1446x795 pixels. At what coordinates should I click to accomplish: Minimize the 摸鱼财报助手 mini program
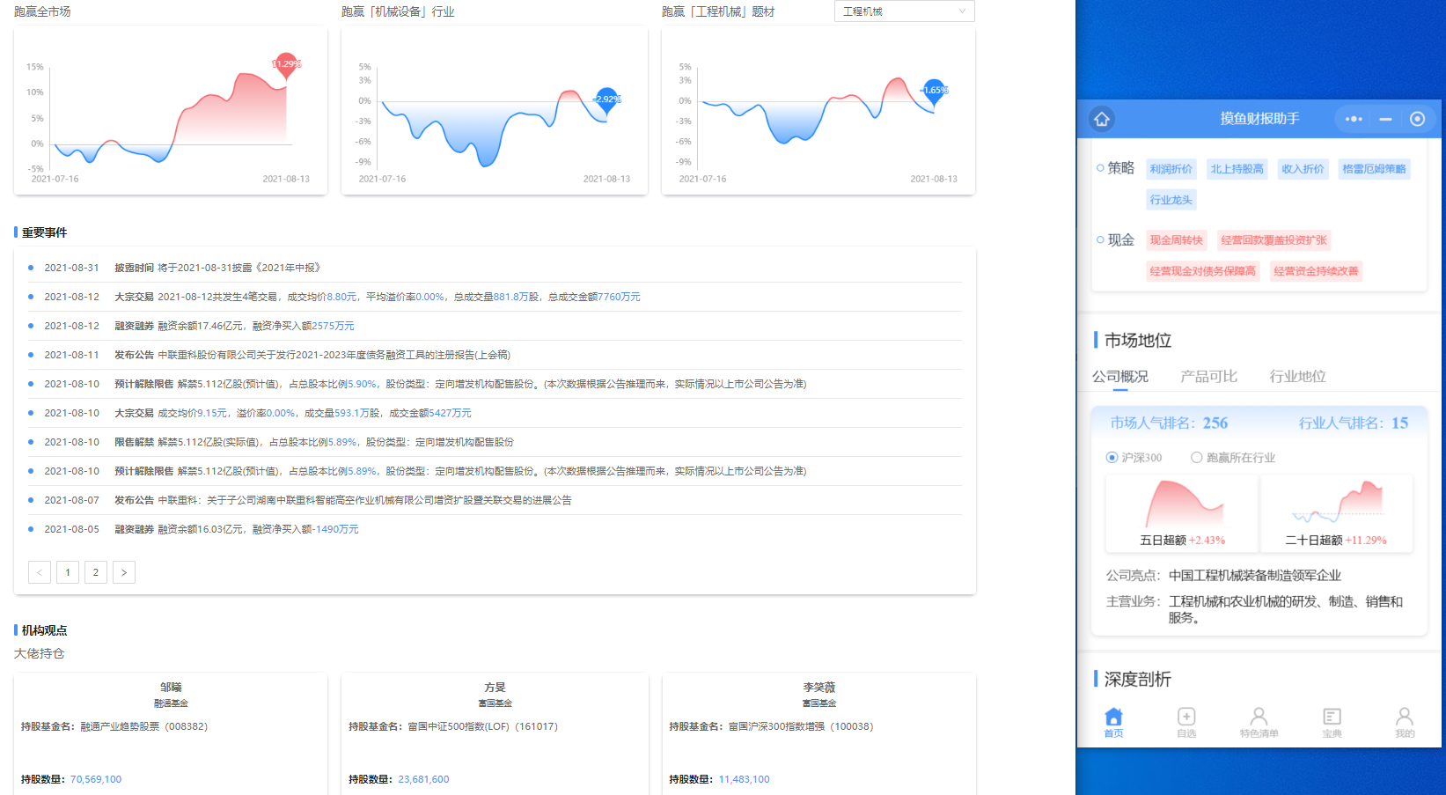1385,119
